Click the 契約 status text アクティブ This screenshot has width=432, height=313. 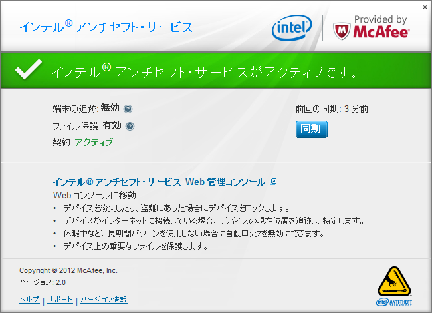[94, 142]
